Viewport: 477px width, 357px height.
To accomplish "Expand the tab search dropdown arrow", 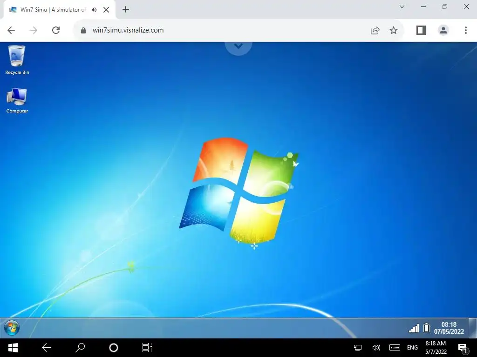I will point(402,7).
